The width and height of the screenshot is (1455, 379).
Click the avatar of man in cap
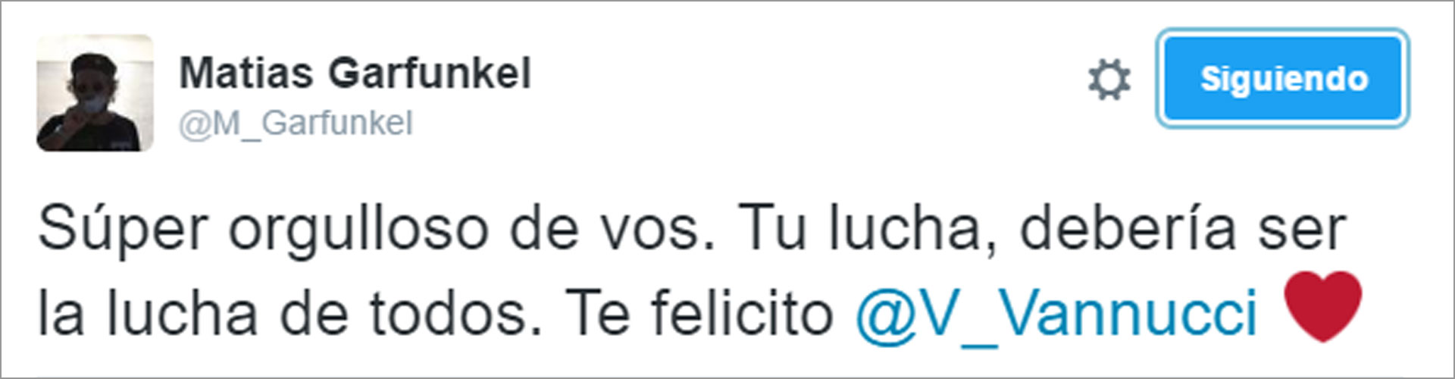[95, 92]
